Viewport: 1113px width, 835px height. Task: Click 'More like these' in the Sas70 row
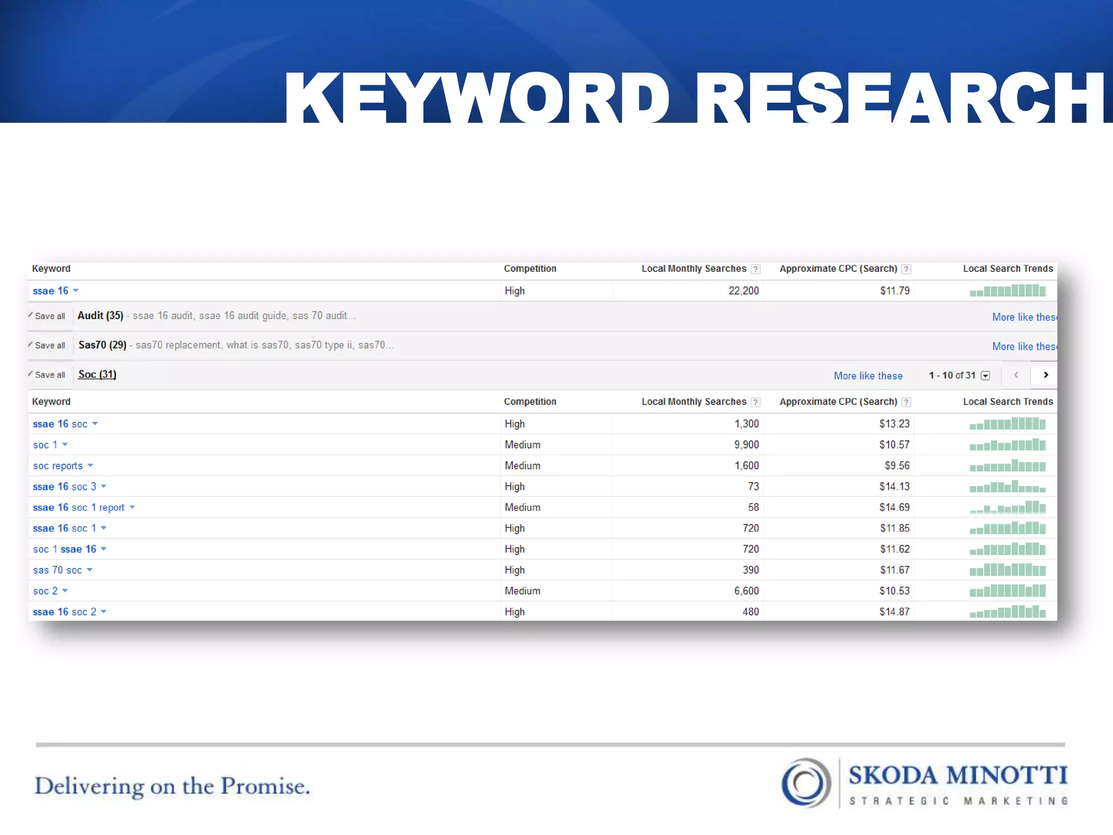point(1024,347)
